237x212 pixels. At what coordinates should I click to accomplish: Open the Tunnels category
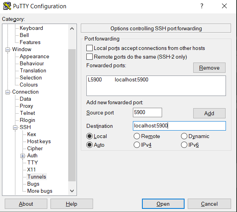click(37, 177)
